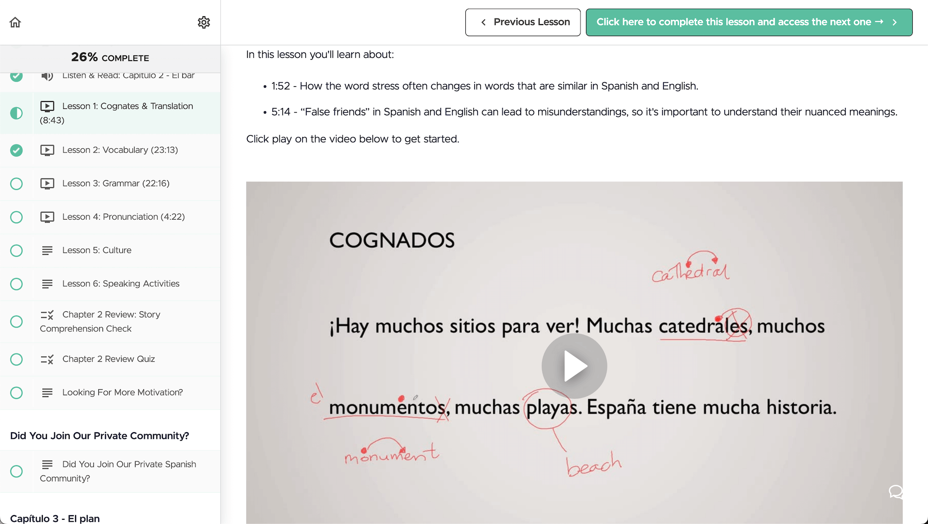The image size is (928, 524).
Task: Click the chevron on the green completion button
Action: (x=895, y=22)
